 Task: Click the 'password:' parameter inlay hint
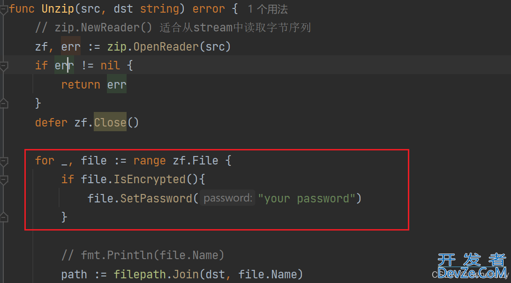coord(227,198)
